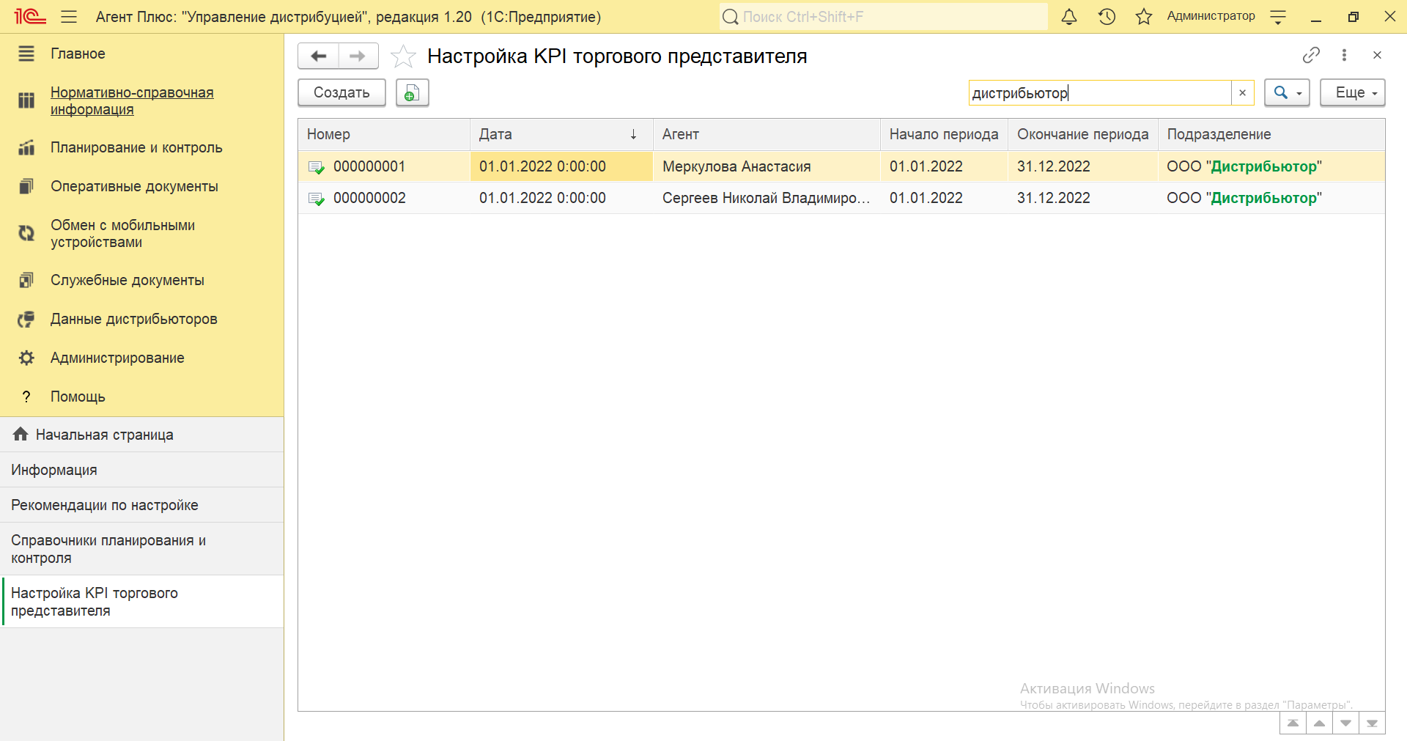1407x741 pixels.
Task: Open Данные дистрибьюторов section
Action: point(133,319)
